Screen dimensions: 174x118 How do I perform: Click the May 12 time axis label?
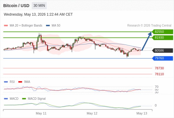[92, 113]
